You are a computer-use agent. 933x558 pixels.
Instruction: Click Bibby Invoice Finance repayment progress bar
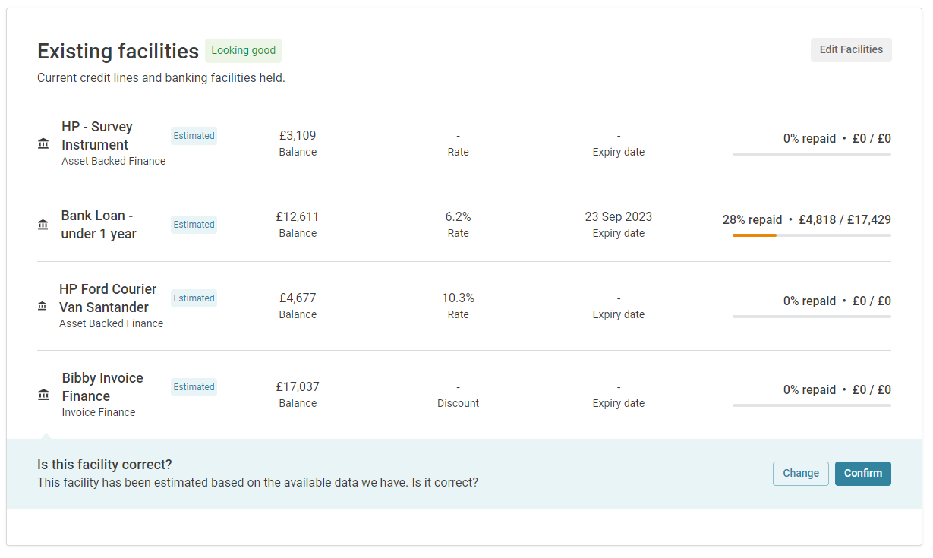click(812, 405)
